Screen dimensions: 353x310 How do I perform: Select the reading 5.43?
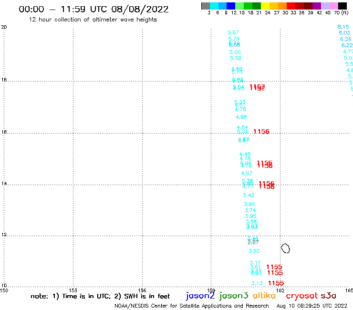click(x=249, y=195)
